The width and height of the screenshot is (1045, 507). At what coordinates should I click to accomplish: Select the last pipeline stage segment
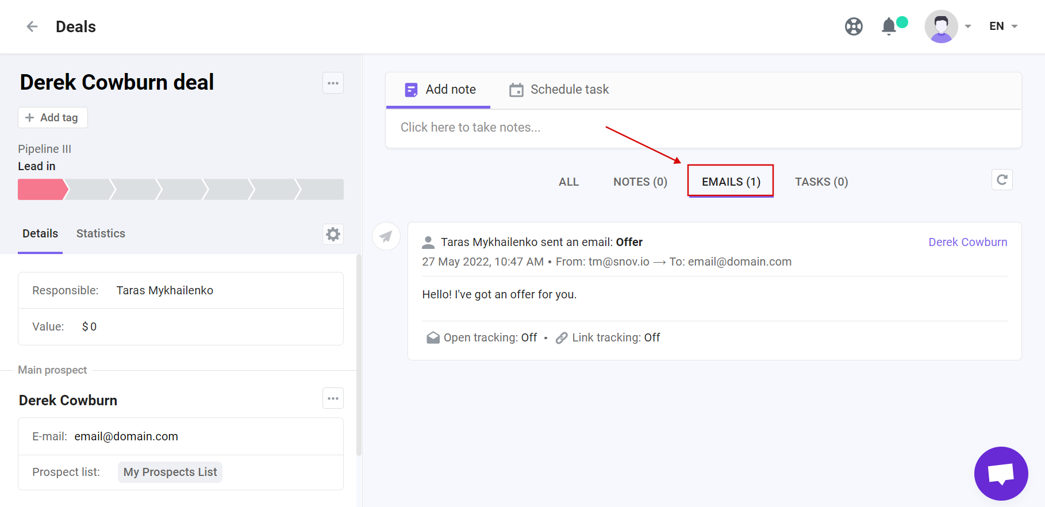[x=321, y=189]
